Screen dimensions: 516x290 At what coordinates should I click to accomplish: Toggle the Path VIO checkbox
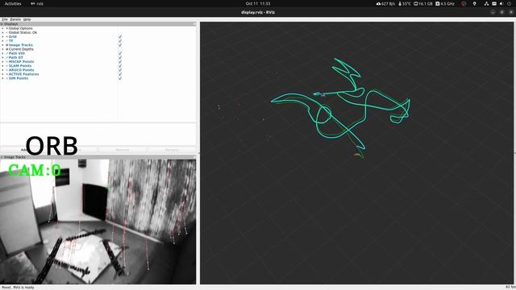[x=120, y=53]
